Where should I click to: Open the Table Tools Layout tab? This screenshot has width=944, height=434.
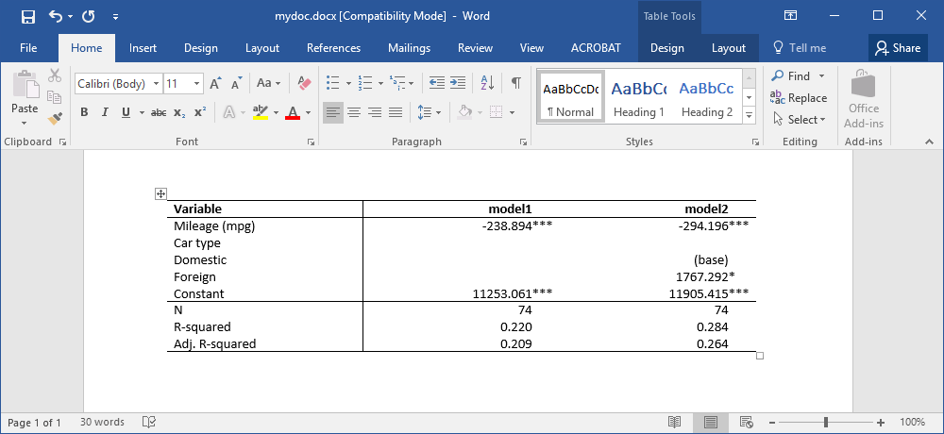pos(729,48)
